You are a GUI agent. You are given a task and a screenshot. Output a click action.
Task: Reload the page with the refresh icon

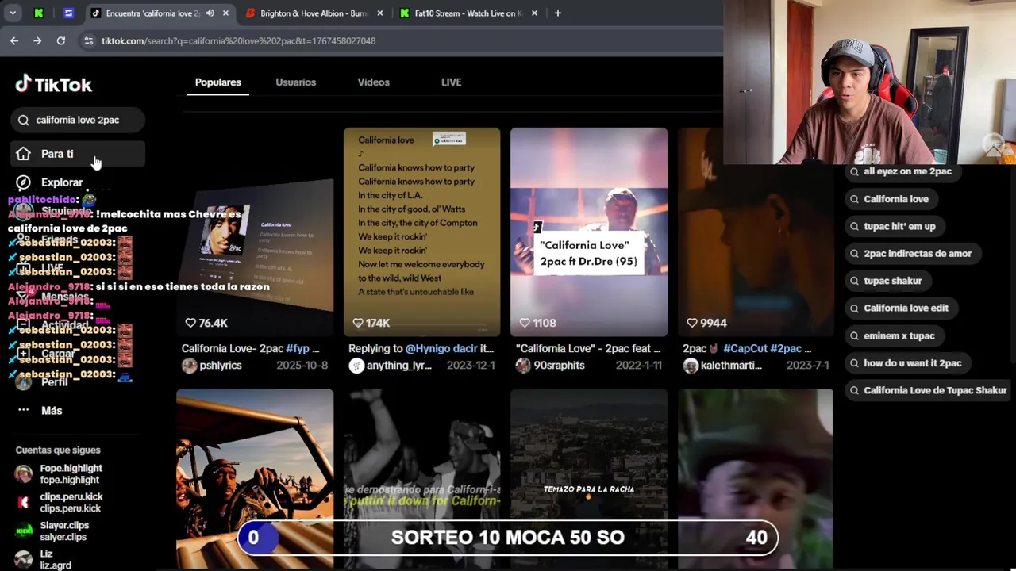(x=61, y=40)
